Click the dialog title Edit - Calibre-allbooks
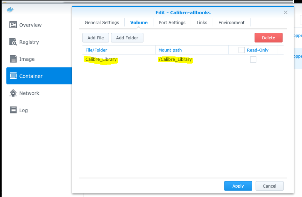Viewport: 302px width, 197px height. pos(183,13)
